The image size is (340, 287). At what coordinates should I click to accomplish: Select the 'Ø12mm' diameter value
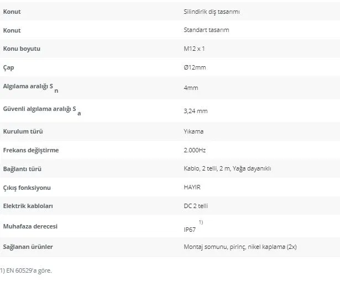tap(195, 67)
